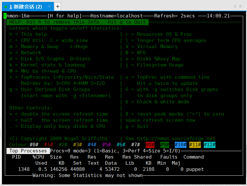This screenshot has height=186, width=247.
Task: Click the cyan #6# colour sample
Action: 121,145
